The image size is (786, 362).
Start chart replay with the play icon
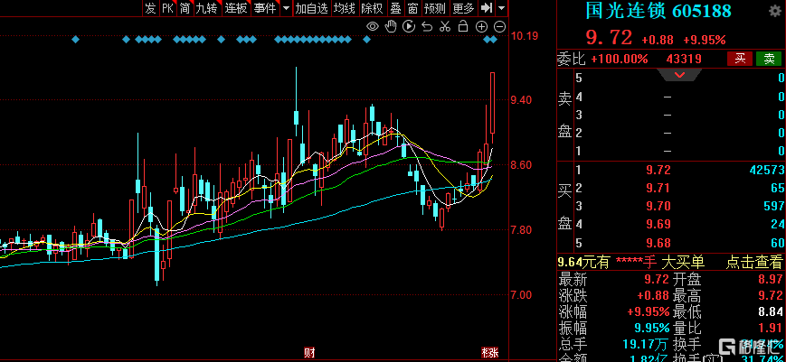click(409, 26)
